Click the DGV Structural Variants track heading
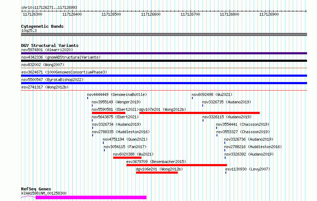This screenshot has width=317, height=201. 50,45
